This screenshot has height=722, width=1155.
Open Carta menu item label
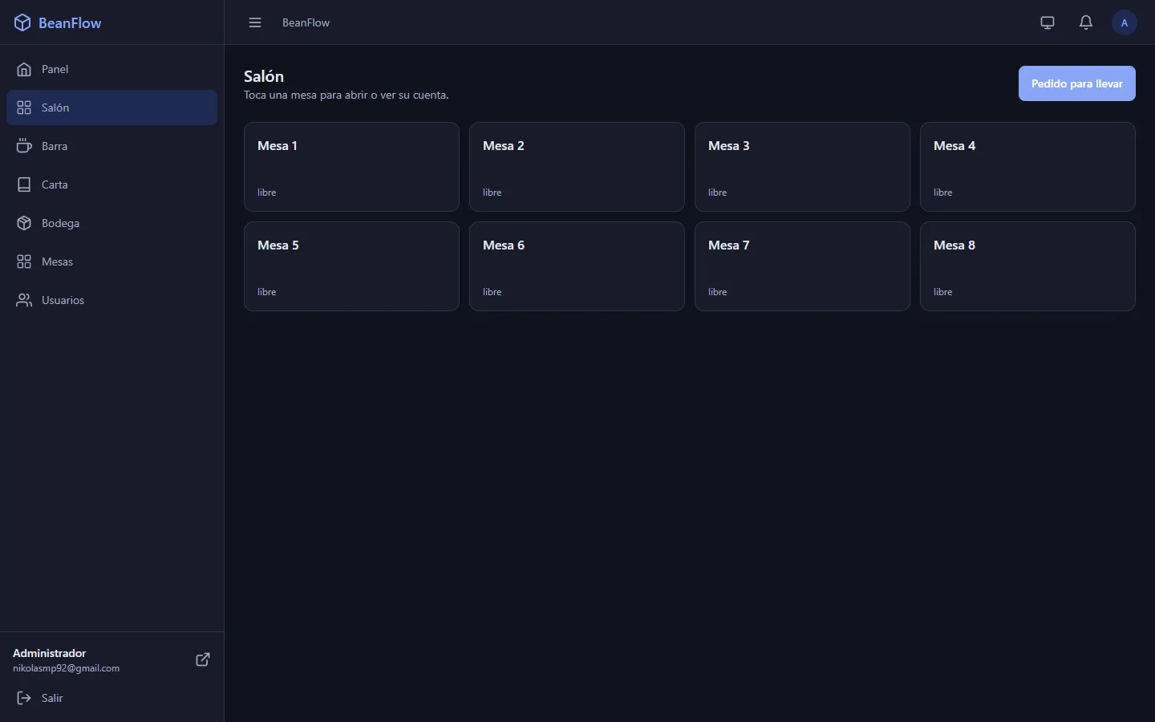point(55,185)
